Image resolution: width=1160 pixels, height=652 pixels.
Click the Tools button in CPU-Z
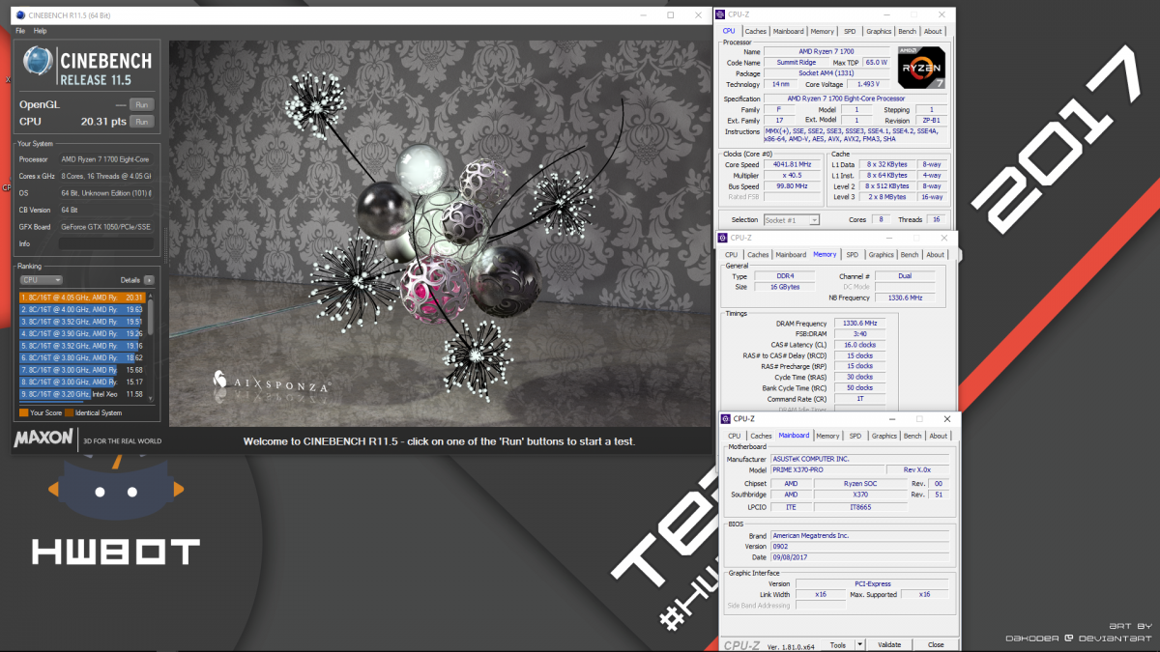point(839,644)
